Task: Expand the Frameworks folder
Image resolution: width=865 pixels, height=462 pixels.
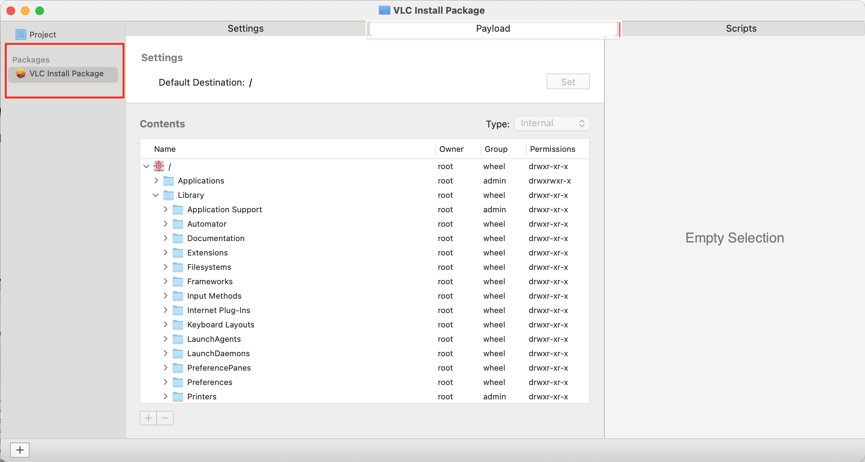Action: [x=165, y=281]
